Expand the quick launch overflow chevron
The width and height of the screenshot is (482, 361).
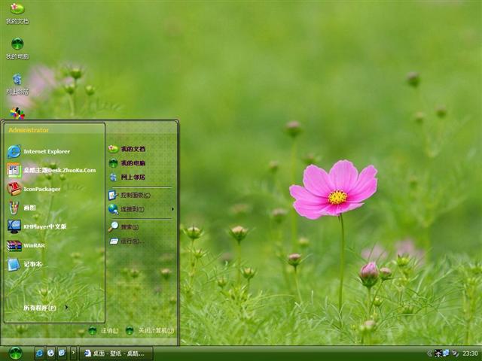(x=73, y=353)
